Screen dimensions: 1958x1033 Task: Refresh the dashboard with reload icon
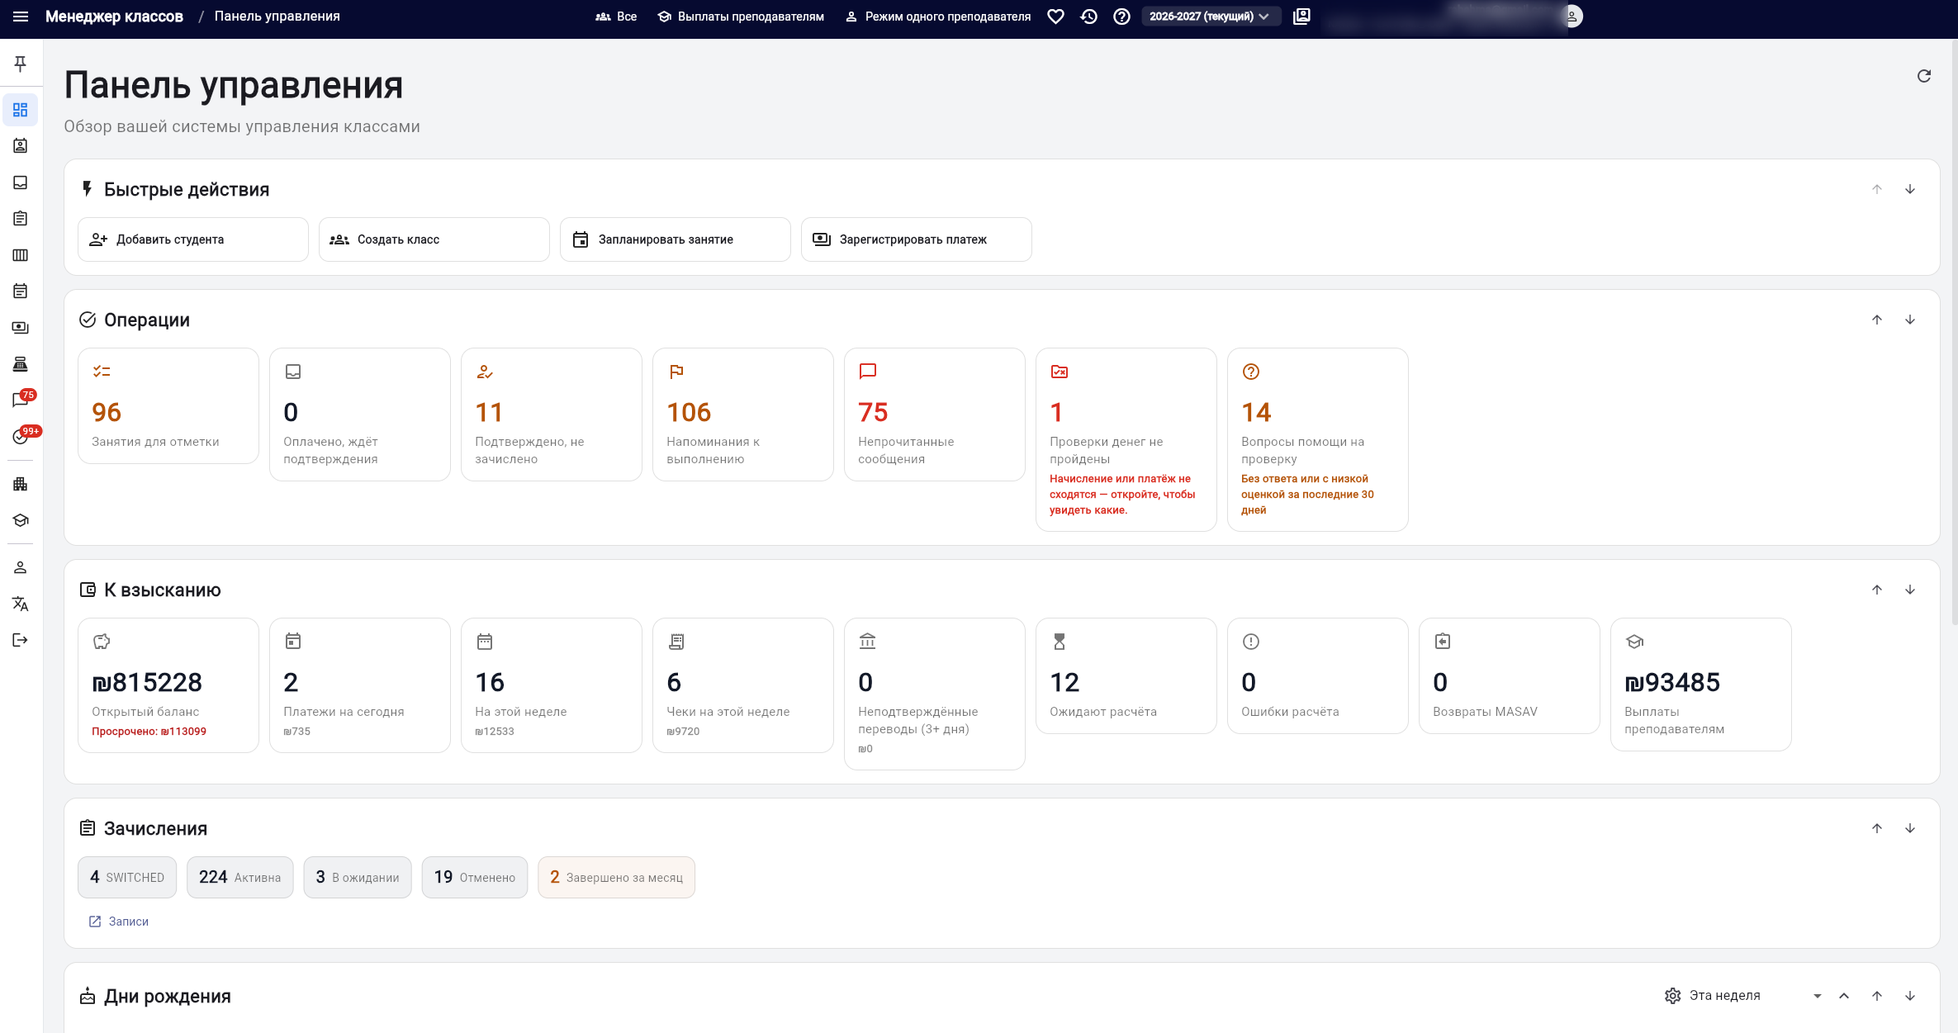coord(1924,76)
